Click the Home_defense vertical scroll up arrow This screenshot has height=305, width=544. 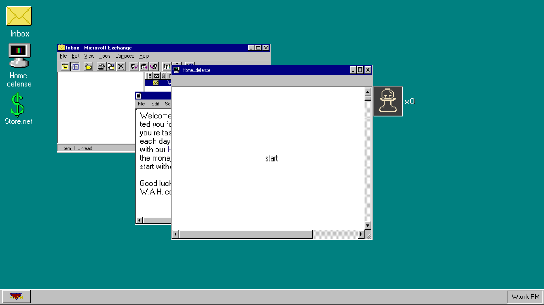point(368,92)
